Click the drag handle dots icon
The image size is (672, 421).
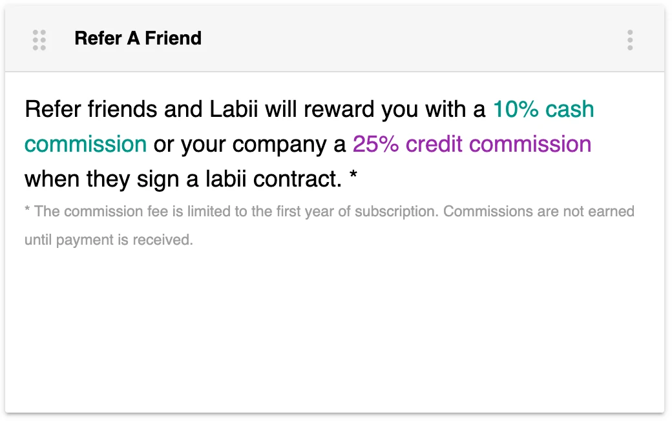[39, 39]
